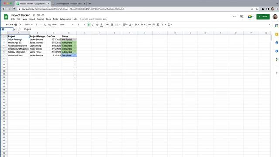Screen dimensions: 279x157
Task: Format as currency with dollar icon
Action: [x=37, y=24]
